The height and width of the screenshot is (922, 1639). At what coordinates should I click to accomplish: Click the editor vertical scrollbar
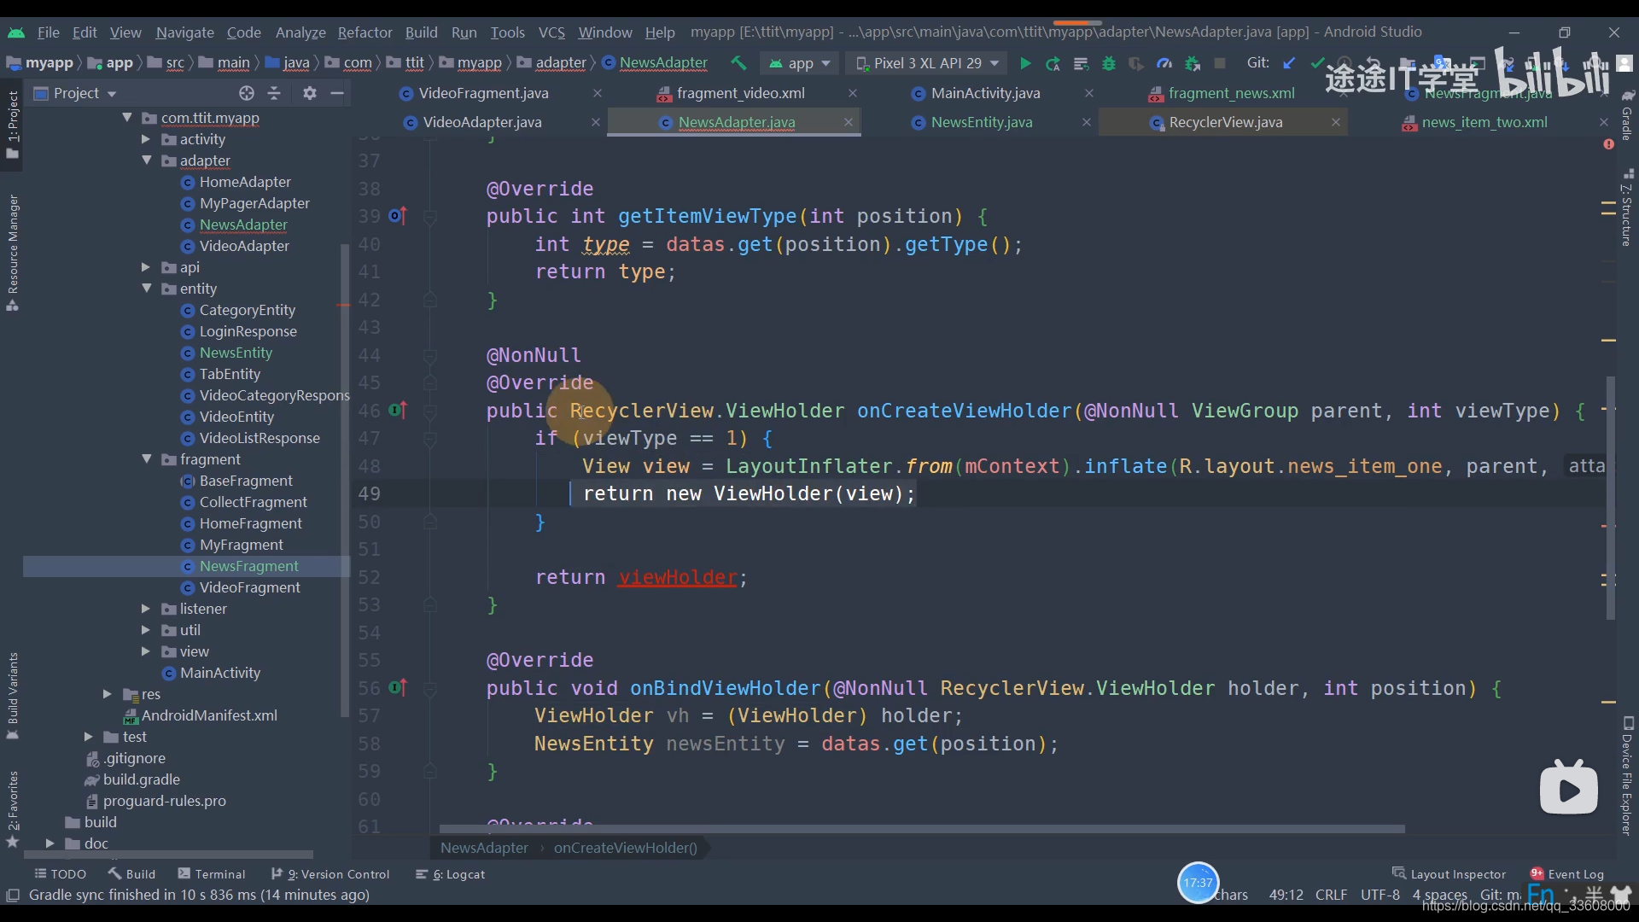[x=1610, y=498]
